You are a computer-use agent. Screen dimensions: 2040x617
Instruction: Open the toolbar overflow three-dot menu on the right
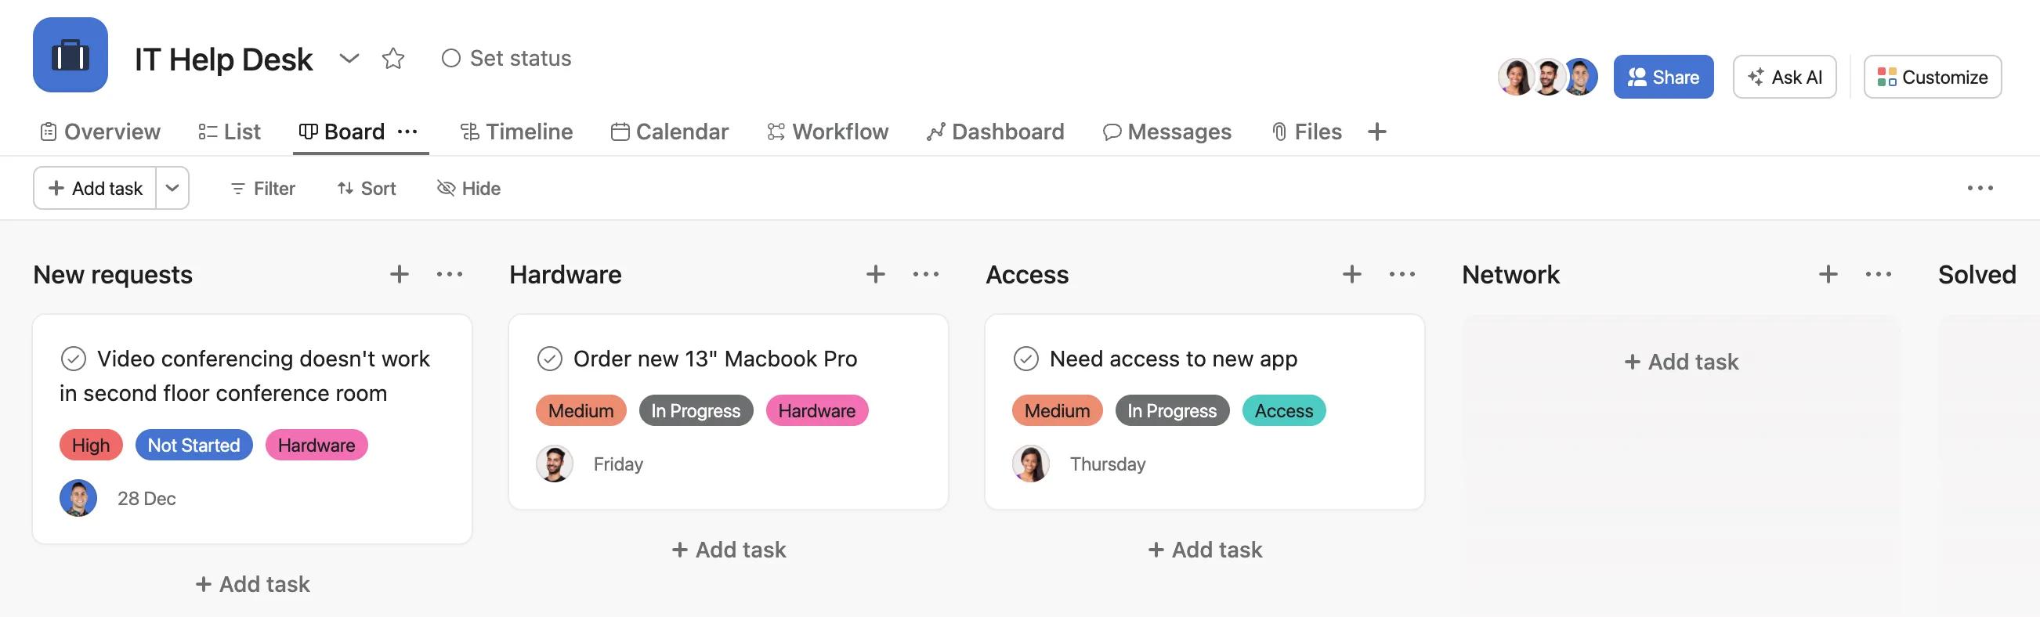pos(1980,188)
